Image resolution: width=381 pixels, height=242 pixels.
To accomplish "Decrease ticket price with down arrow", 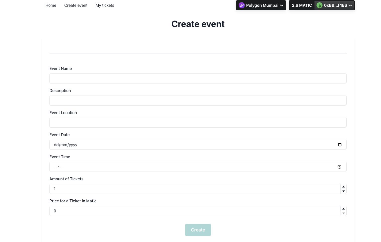I will point(343,213).
